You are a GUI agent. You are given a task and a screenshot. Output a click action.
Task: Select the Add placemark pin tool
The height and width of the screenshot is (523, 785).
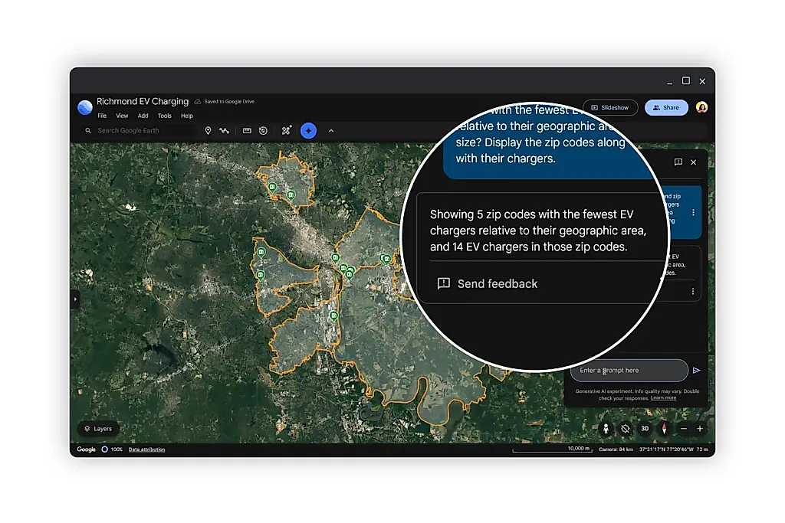click(209, 130)
